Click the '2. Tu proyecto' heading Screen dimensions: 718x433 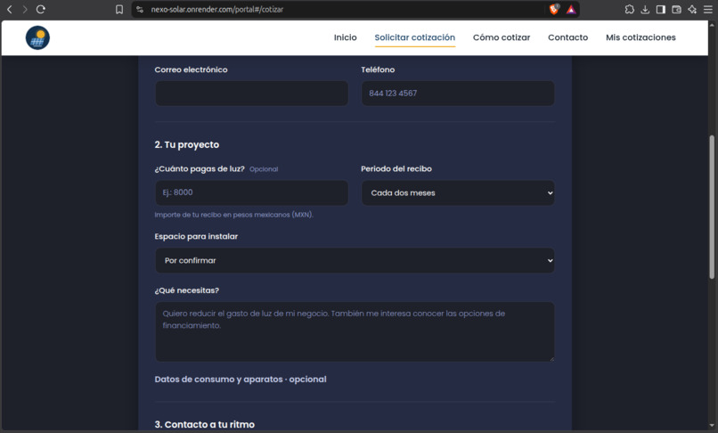(187, 145)
